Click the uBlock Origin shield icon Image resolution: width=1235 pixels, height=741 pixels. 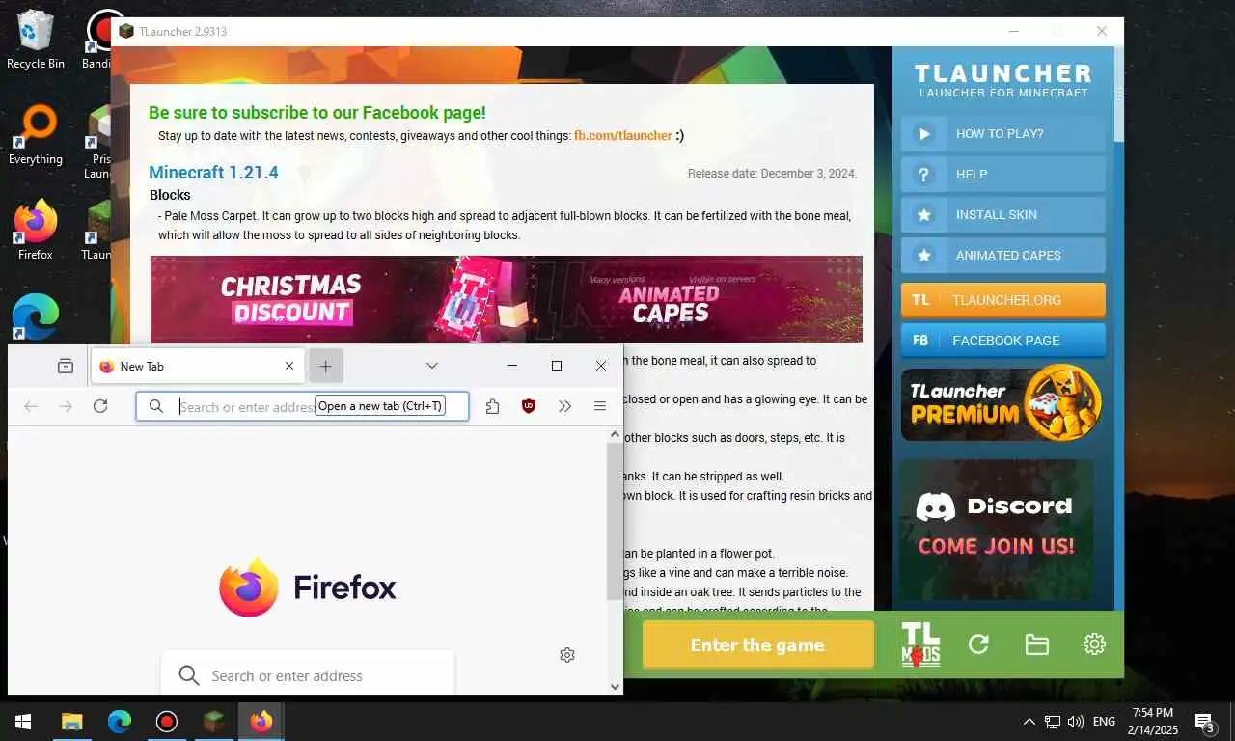coord(528,406)
